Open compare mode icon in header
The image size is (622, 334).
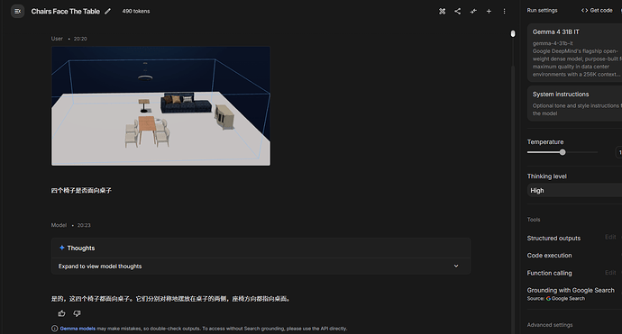pos(442,12)
